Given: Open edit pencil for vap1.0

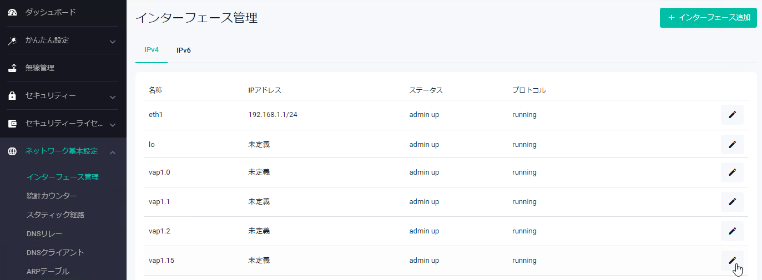Looking at the screenshot, I should (731, 172).
